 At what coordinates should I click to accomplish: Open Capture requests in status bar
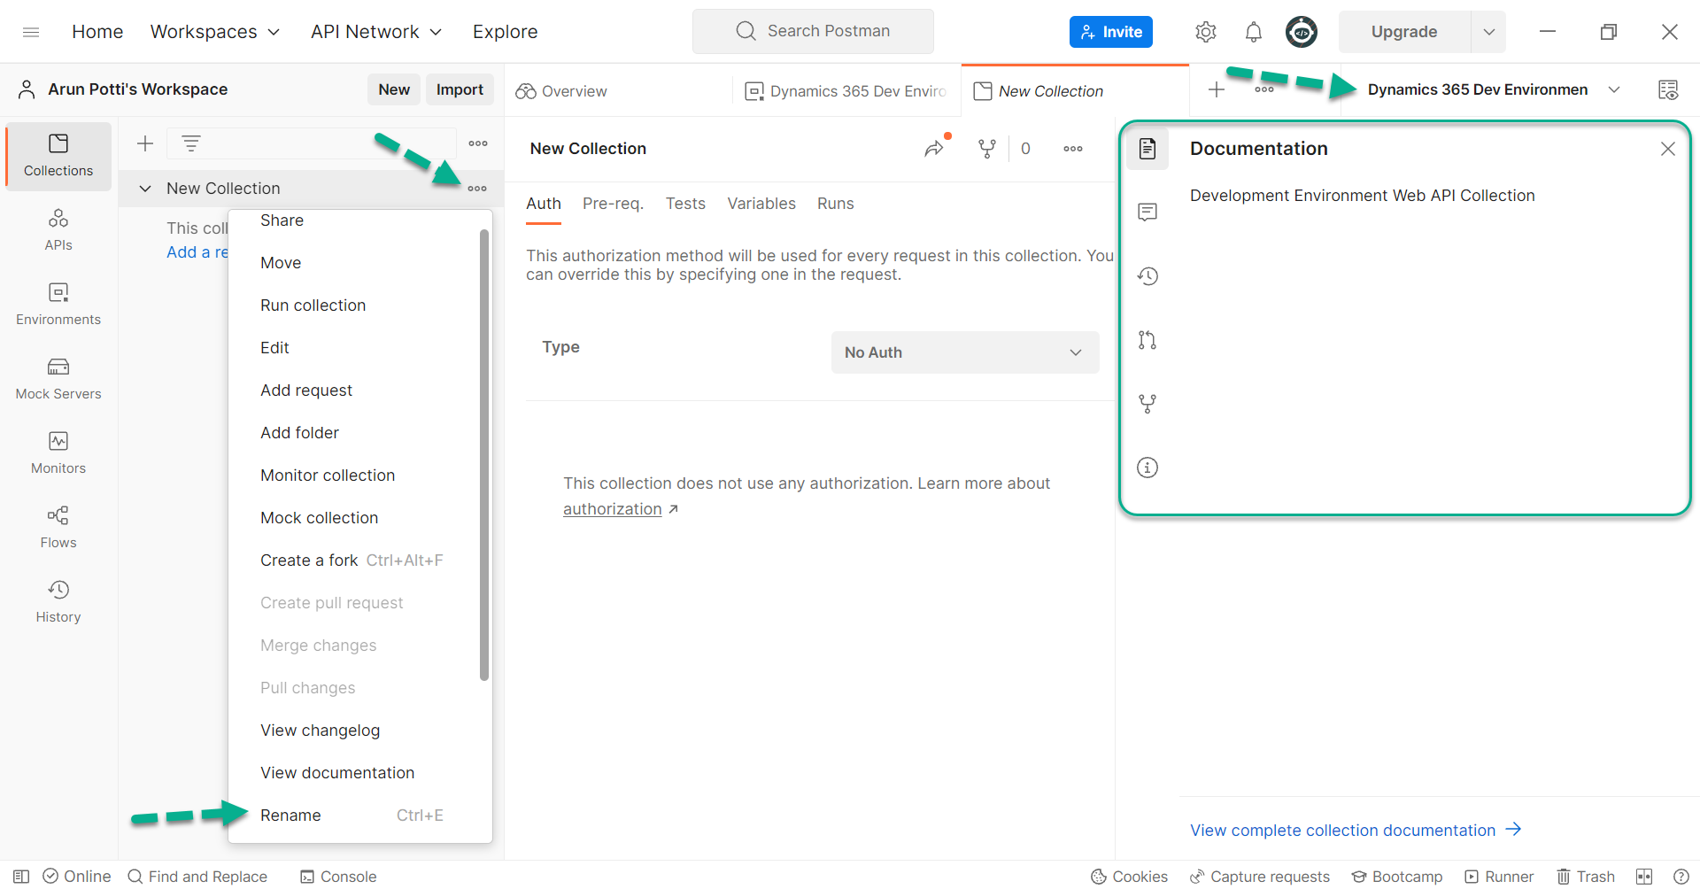[x=1260, y=877]
